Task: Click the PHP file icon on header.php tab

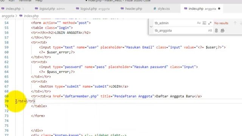Action: click(x=122, y=8)
